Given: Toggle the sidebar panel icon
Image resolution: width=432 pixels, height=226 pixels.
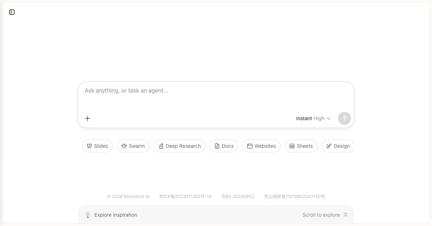Looking at the screenshot, I should (12, 12).
